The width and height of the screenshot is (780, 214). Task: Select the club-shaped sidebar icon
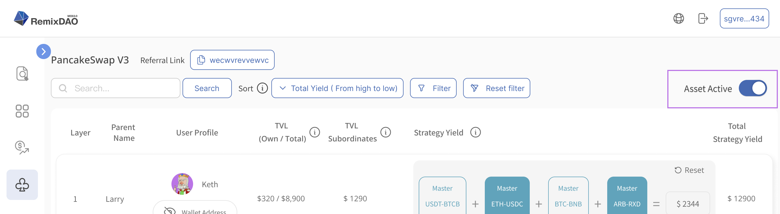(x=22, y=185)
